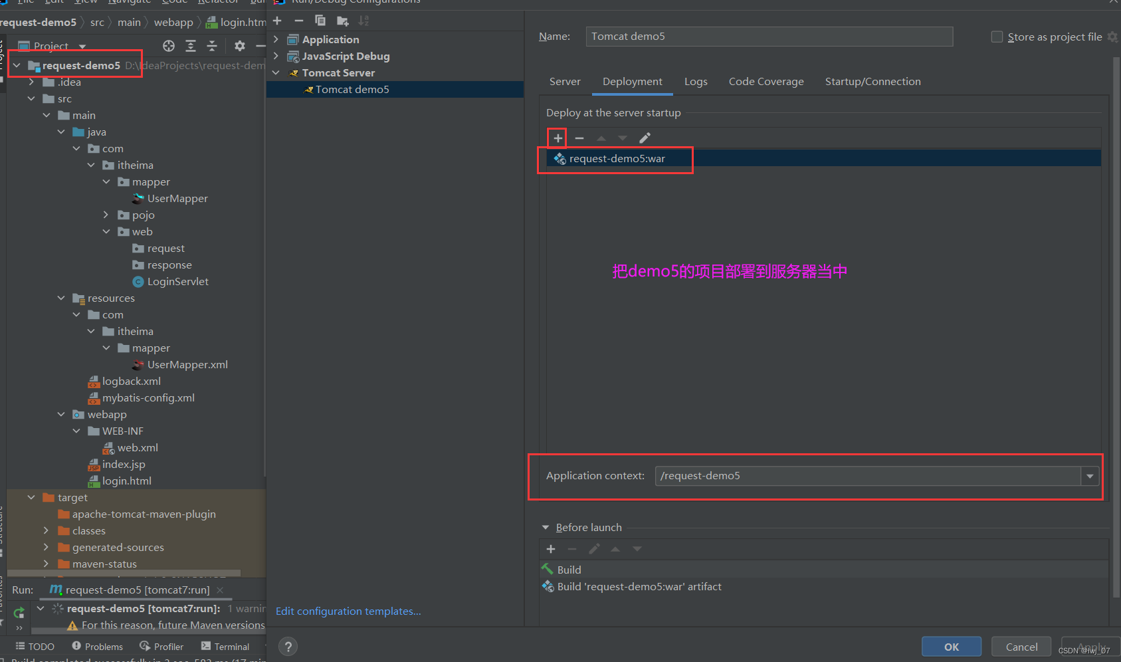Expand all in Project panel
The image size is (1121, 662).
click(191, 46)
